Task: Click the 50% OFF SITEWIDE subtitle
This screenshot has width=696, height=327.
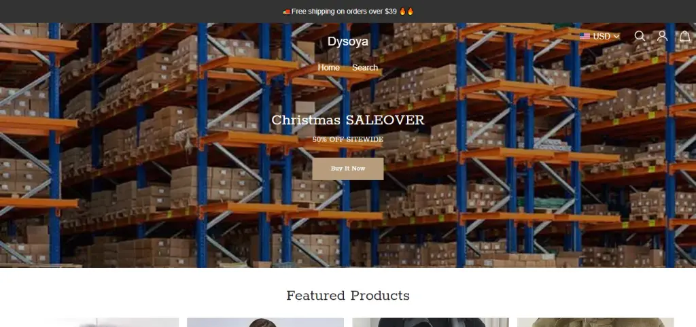Action: click(347, 139)
